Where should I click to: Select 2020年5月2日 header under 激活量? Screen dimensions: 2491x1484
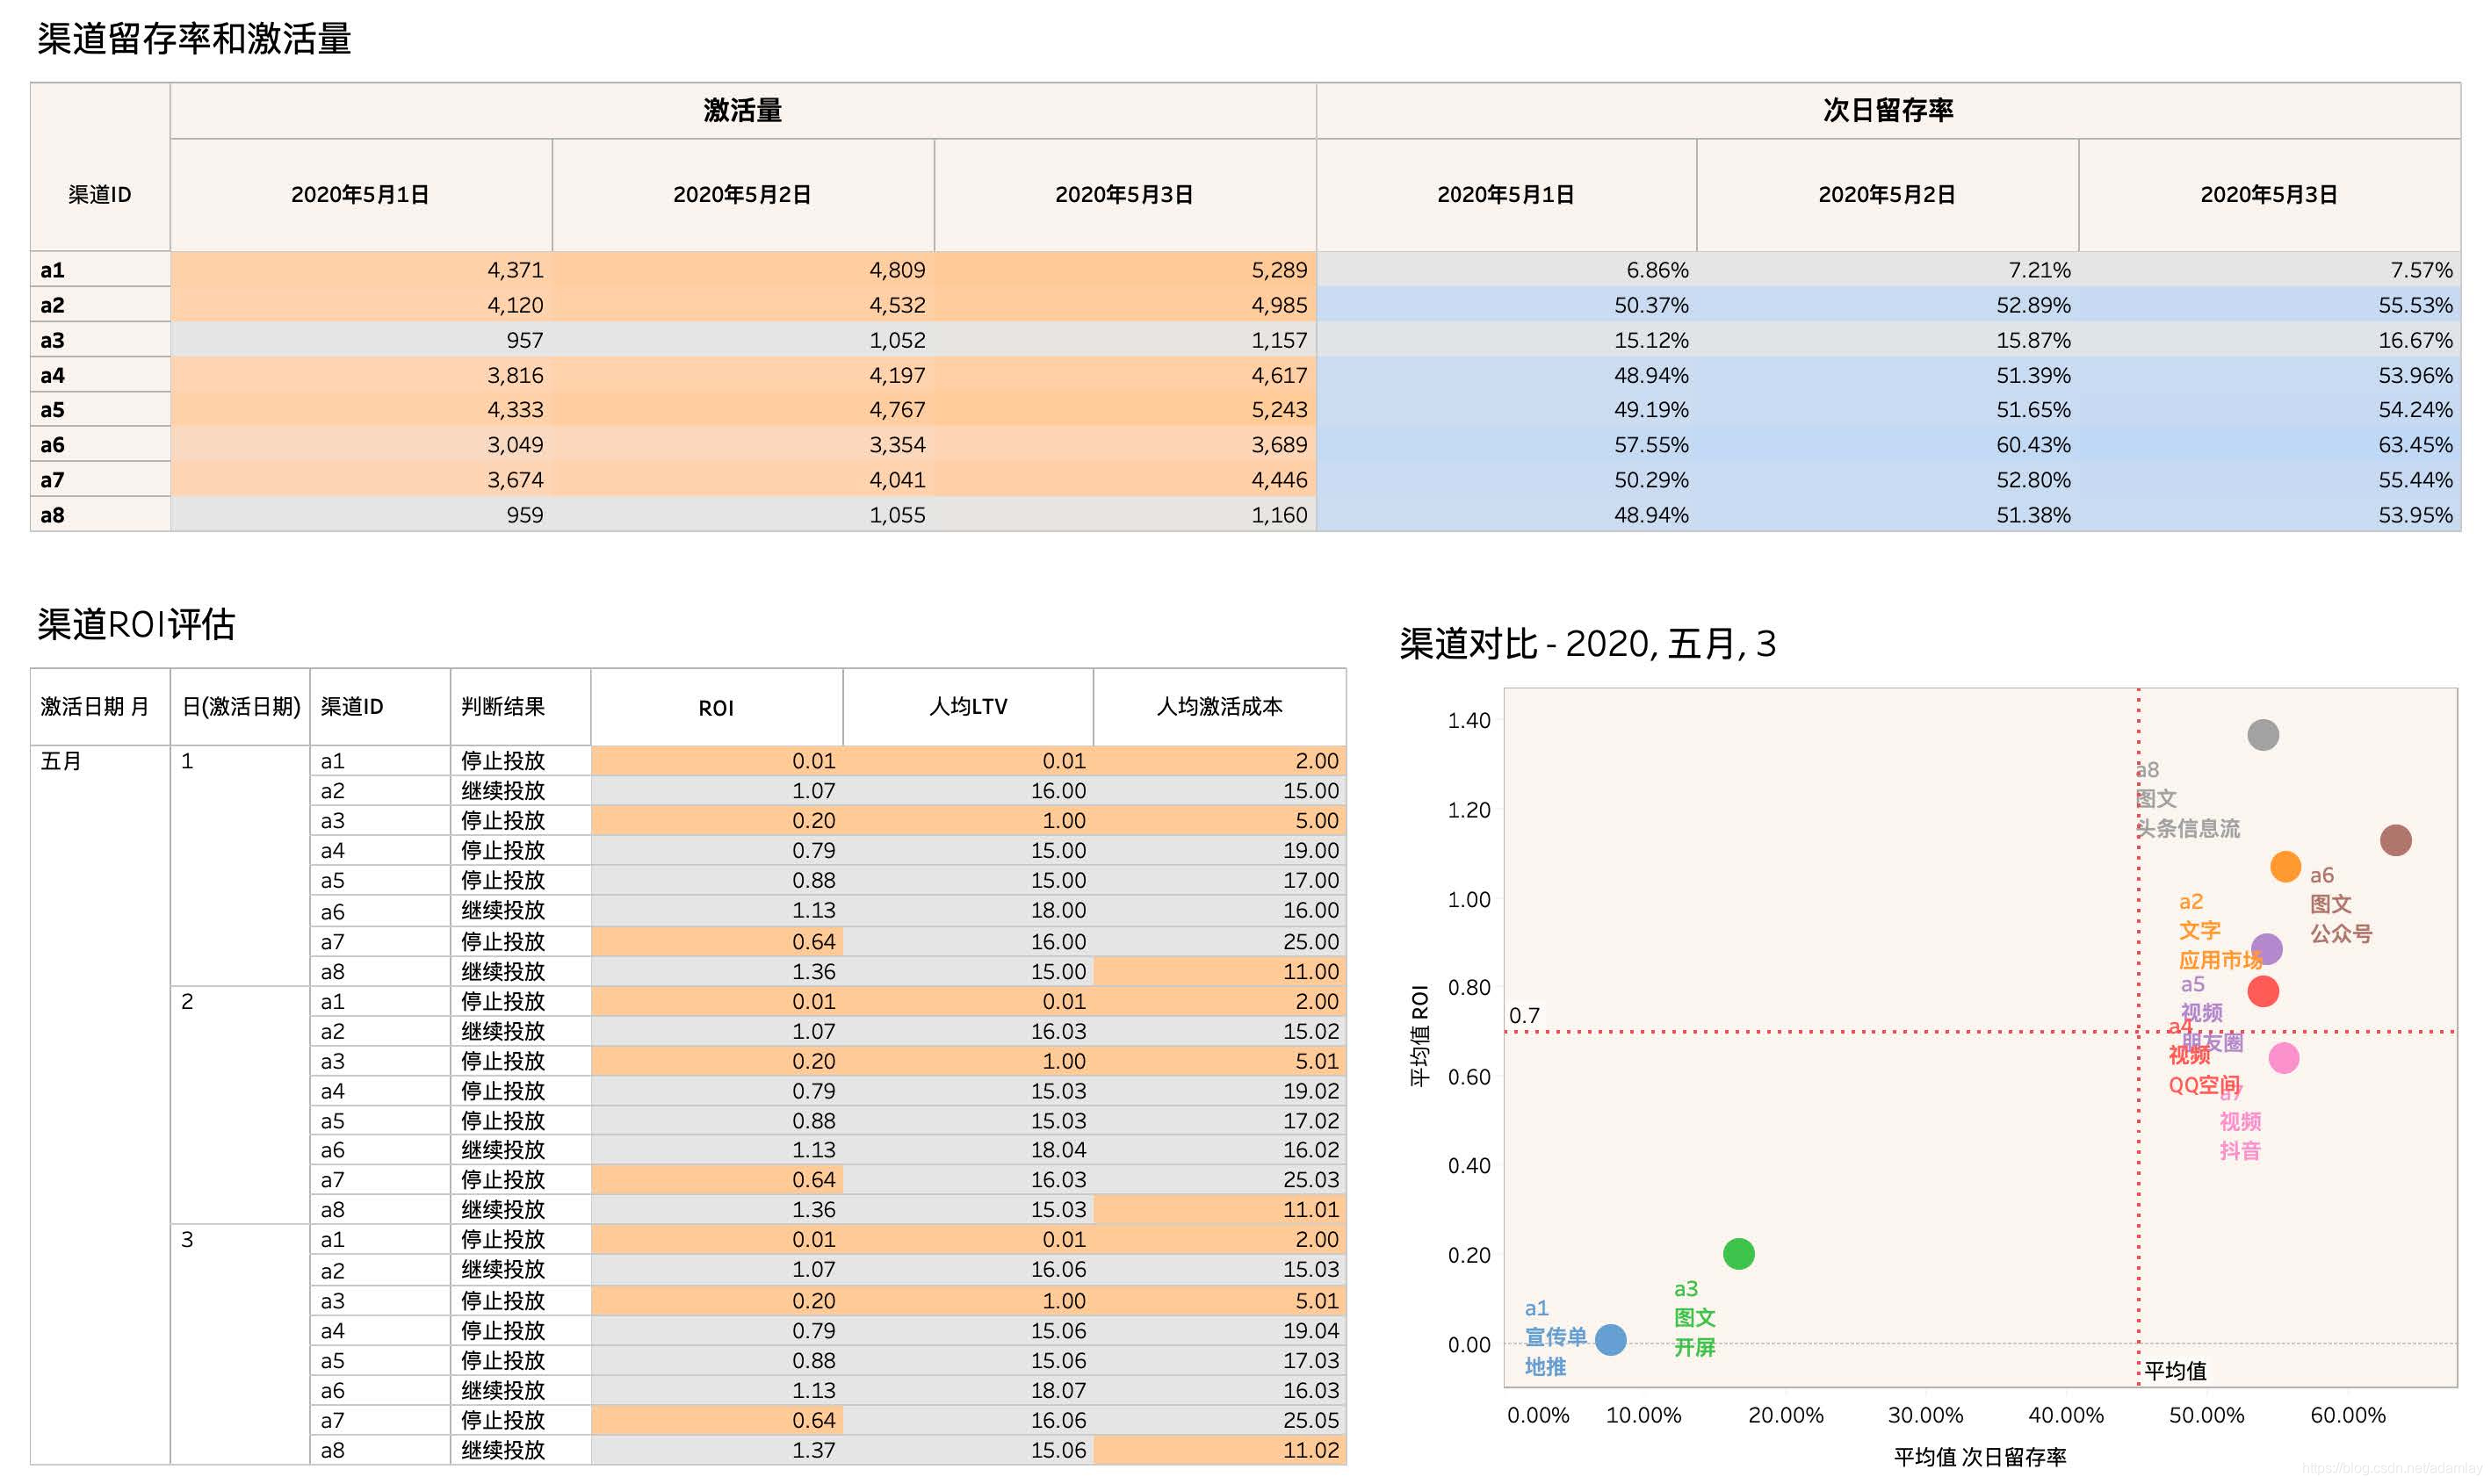pyautogui.click(x=742, y=194)
